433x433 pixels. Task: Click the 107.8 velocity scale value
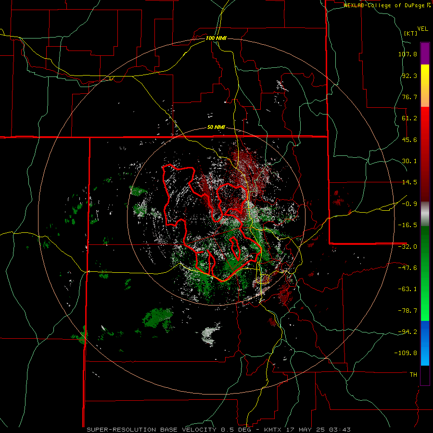(x=408, y=54)
